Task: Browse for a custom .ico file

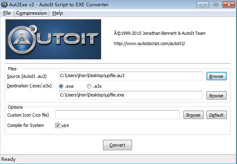Action: click(x=193, y=115)
